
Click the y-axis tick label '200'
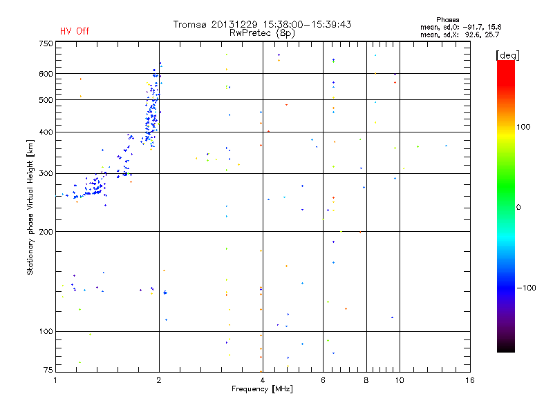[x=46, y=232]
